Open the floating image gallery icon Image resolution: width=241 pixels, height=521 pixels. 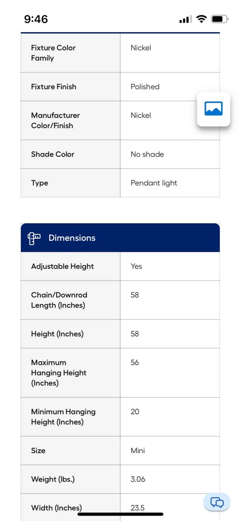point(213,109)
